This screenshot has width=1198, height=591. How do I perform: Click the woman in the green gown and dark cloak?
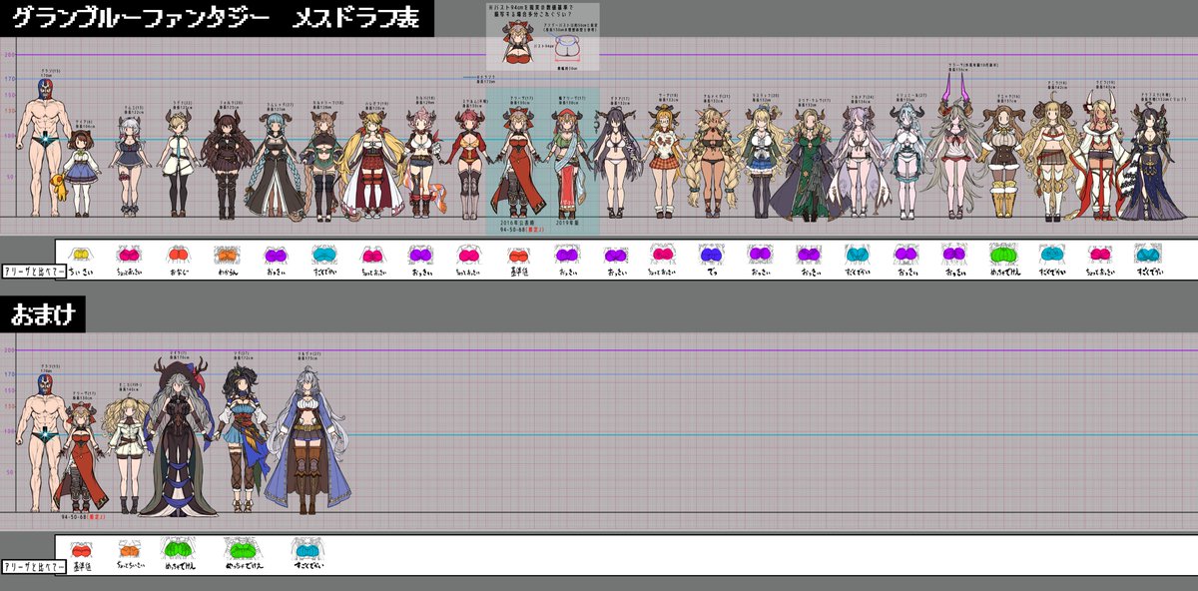point(812,163)
